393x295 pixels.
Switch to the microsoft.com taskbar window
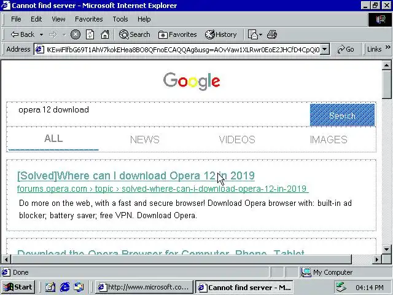(144, 287)
